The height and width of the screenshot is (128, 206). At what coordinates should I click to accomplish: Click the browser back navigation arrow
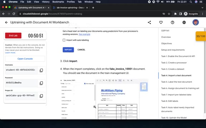(x=4, y=14)
